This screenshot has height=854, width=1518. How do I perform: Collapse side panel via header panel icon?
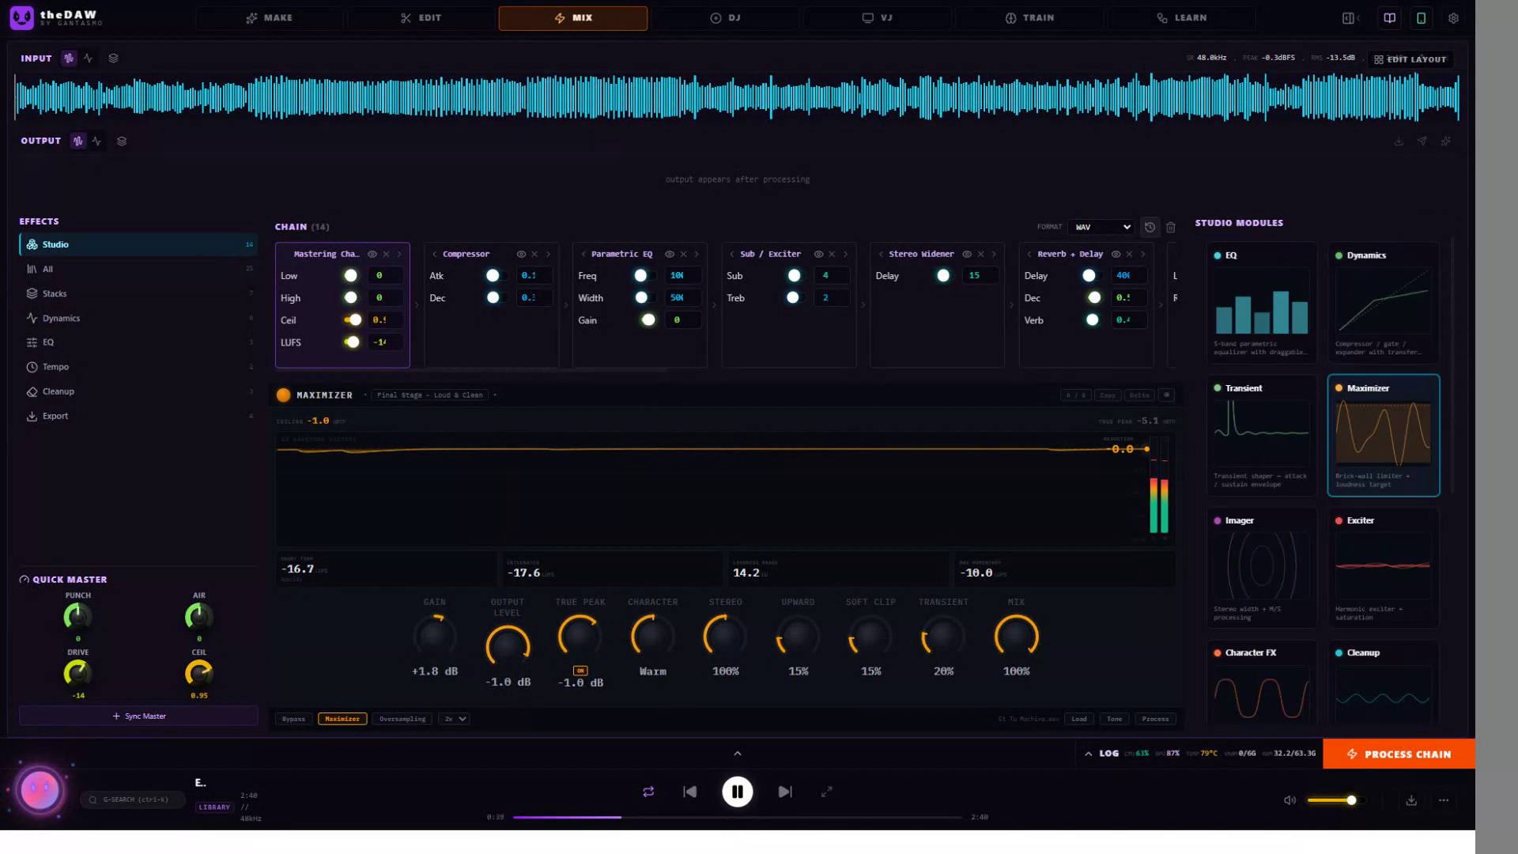click(x=1350, y=18)
